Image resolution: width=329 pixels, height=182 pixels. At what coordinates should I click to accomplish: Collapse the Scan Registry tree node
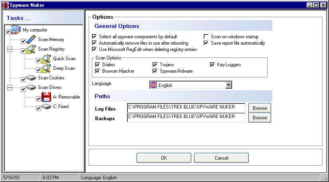pyautogui.click(x=10, y=49)
